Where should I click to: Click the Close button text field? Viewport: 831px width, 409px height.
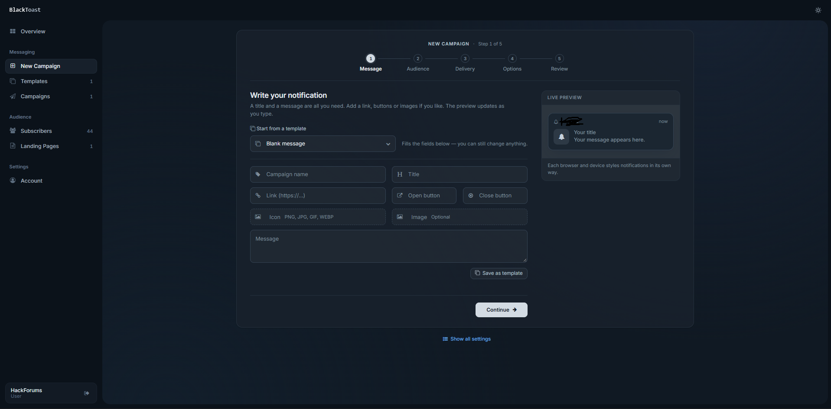point(495,196)
